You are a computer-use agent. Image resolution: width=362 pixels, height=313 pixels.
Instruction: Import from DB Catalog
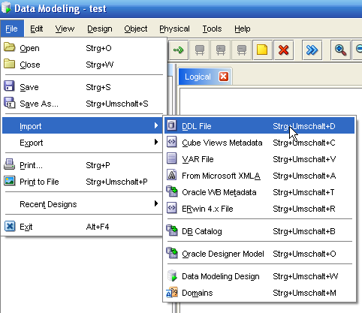259,231
